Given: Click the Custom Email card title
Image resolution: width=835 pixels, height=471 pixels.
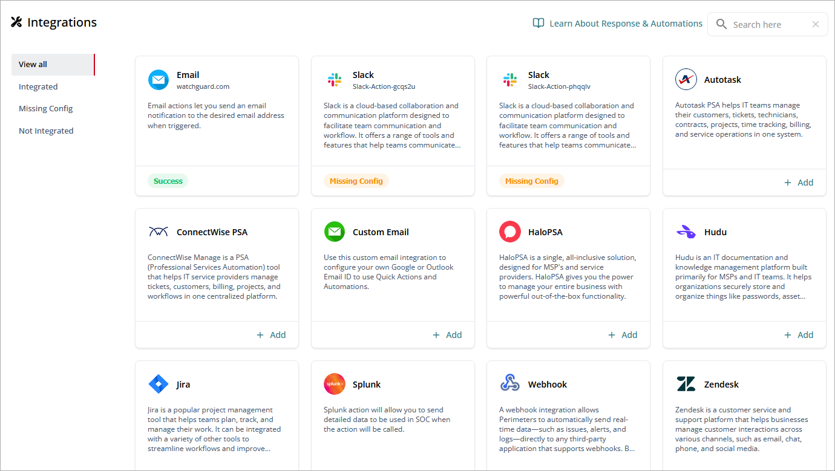Looking at the screenshot, I should point(381,232).
